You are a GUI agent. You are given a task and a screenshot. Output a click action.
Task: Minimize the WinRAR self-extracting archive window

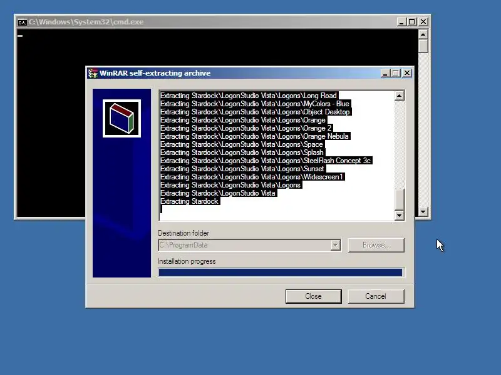pyautogui.click(x=385, y=73)
